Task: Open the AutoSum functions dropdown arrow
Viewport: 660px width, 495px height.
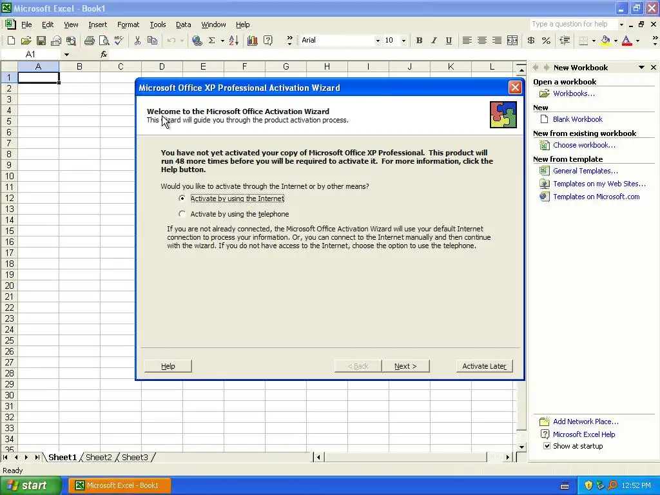Action: 222,41
